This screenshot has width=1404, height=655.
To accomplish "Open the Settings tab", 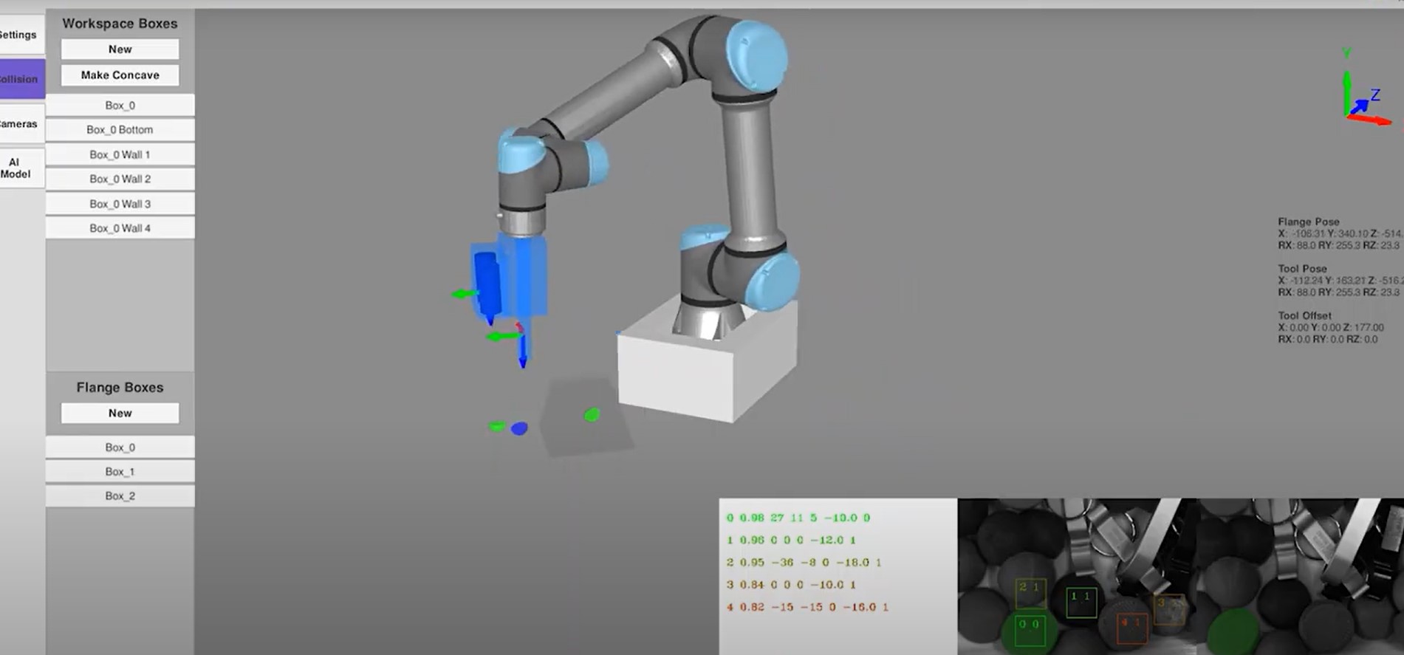I will [20, 35].
